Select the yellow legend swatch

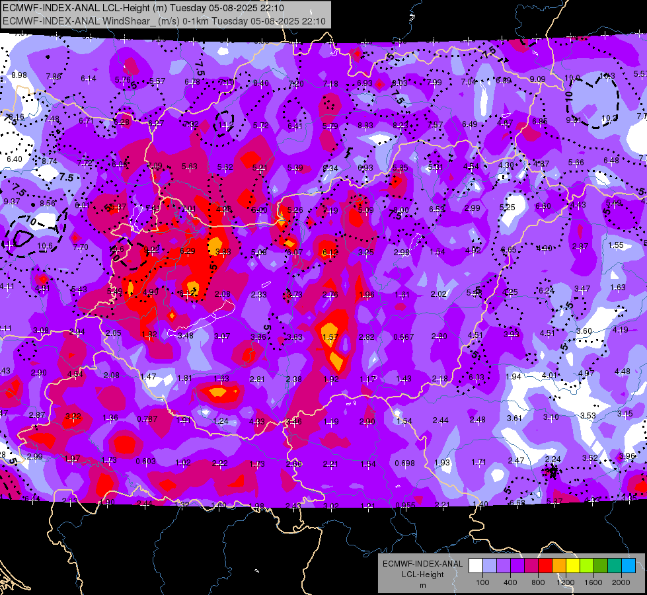tap(573, 566)
